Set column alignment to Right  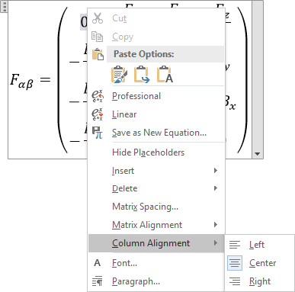click(259, 281)
